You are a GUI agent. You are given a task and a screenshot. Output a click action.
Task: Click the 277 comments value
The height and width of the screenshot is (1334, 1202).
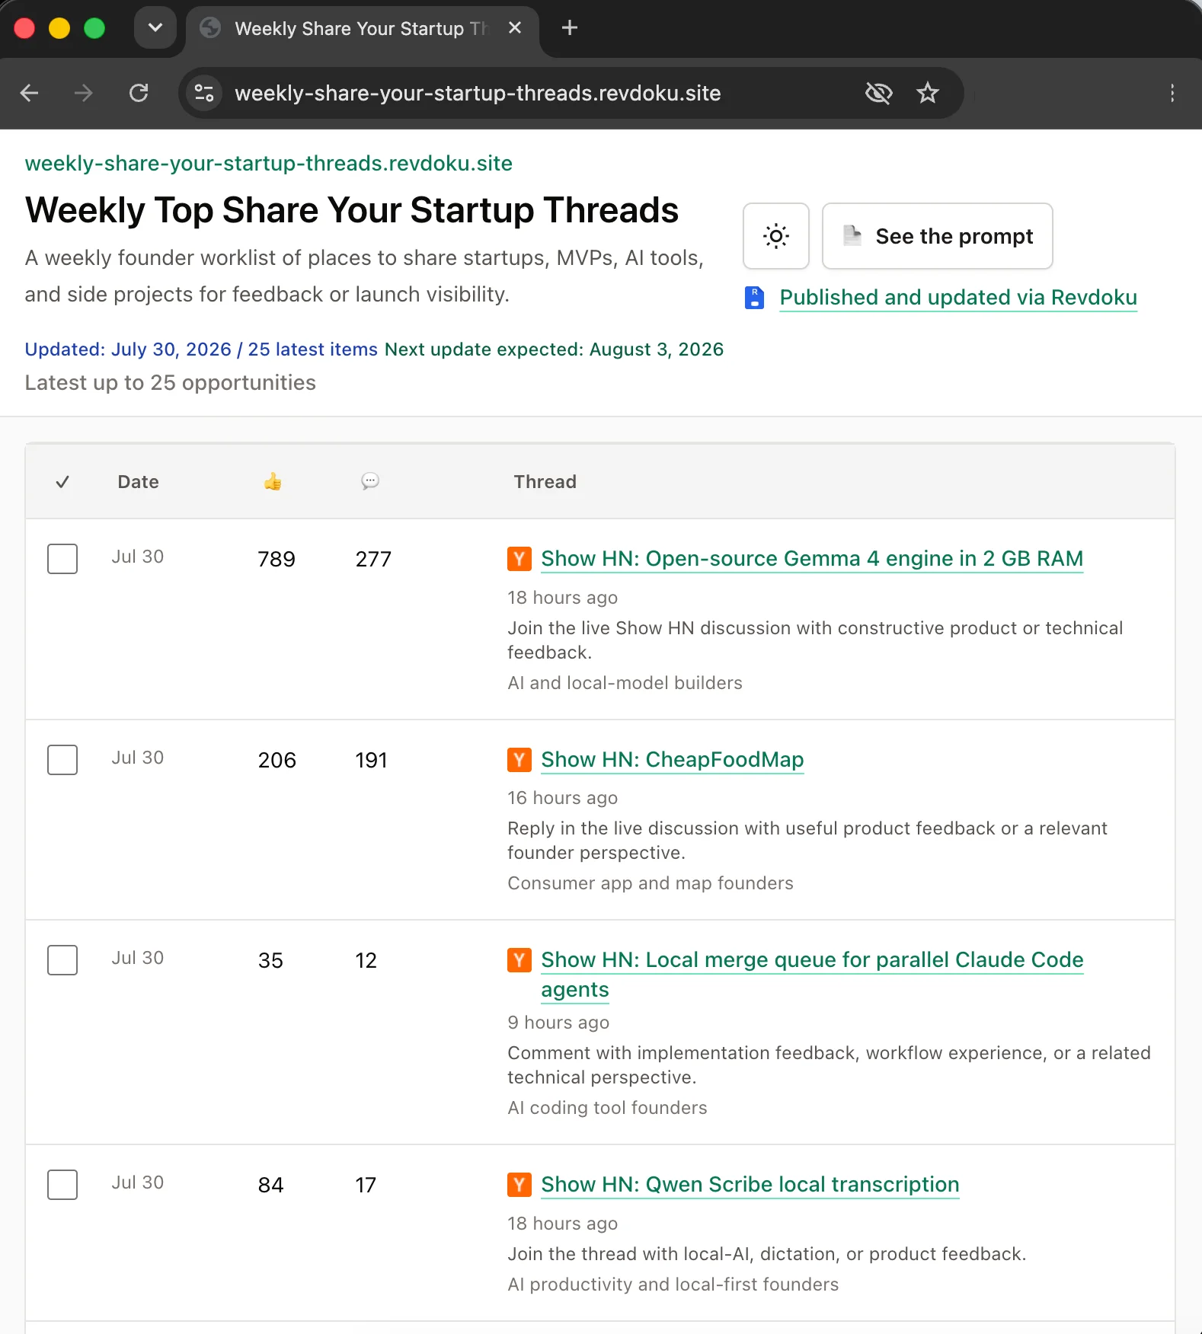[373, 560]
